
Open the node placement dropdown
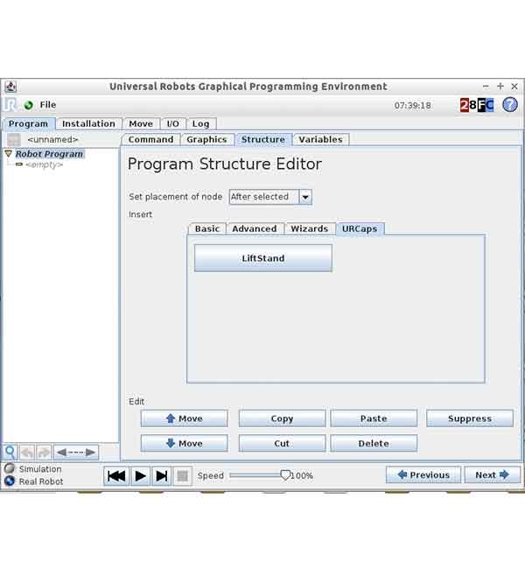point(304,197)
